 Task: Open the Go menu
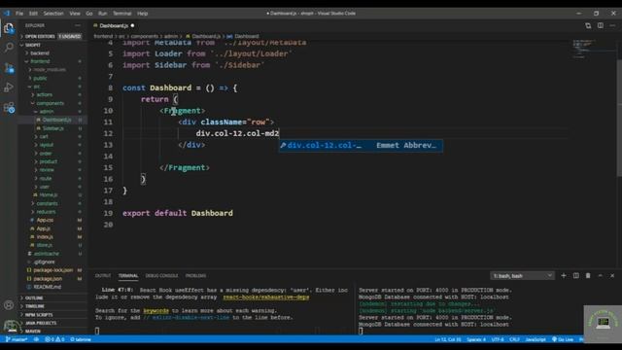[x=89, y=13]
